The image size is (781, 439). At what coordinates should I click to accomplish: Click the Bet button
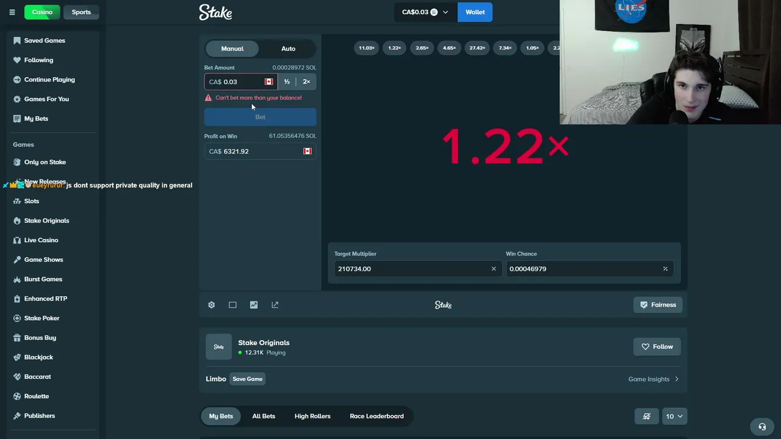pos(260,117)
